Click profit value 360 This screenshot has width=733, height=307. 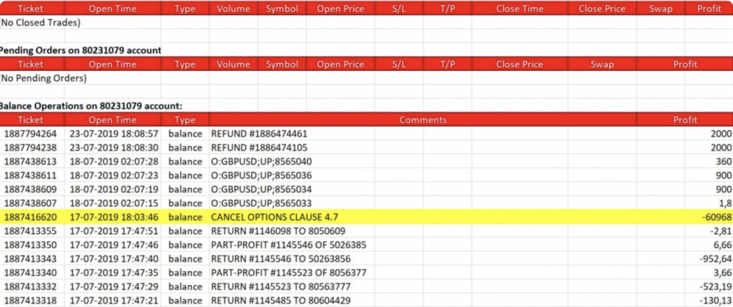click(724, 161)
